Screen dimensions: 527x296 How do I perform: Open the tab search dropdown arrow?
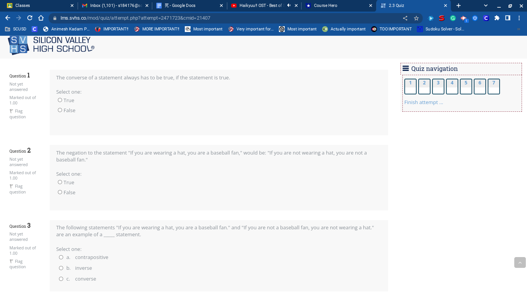486,5
